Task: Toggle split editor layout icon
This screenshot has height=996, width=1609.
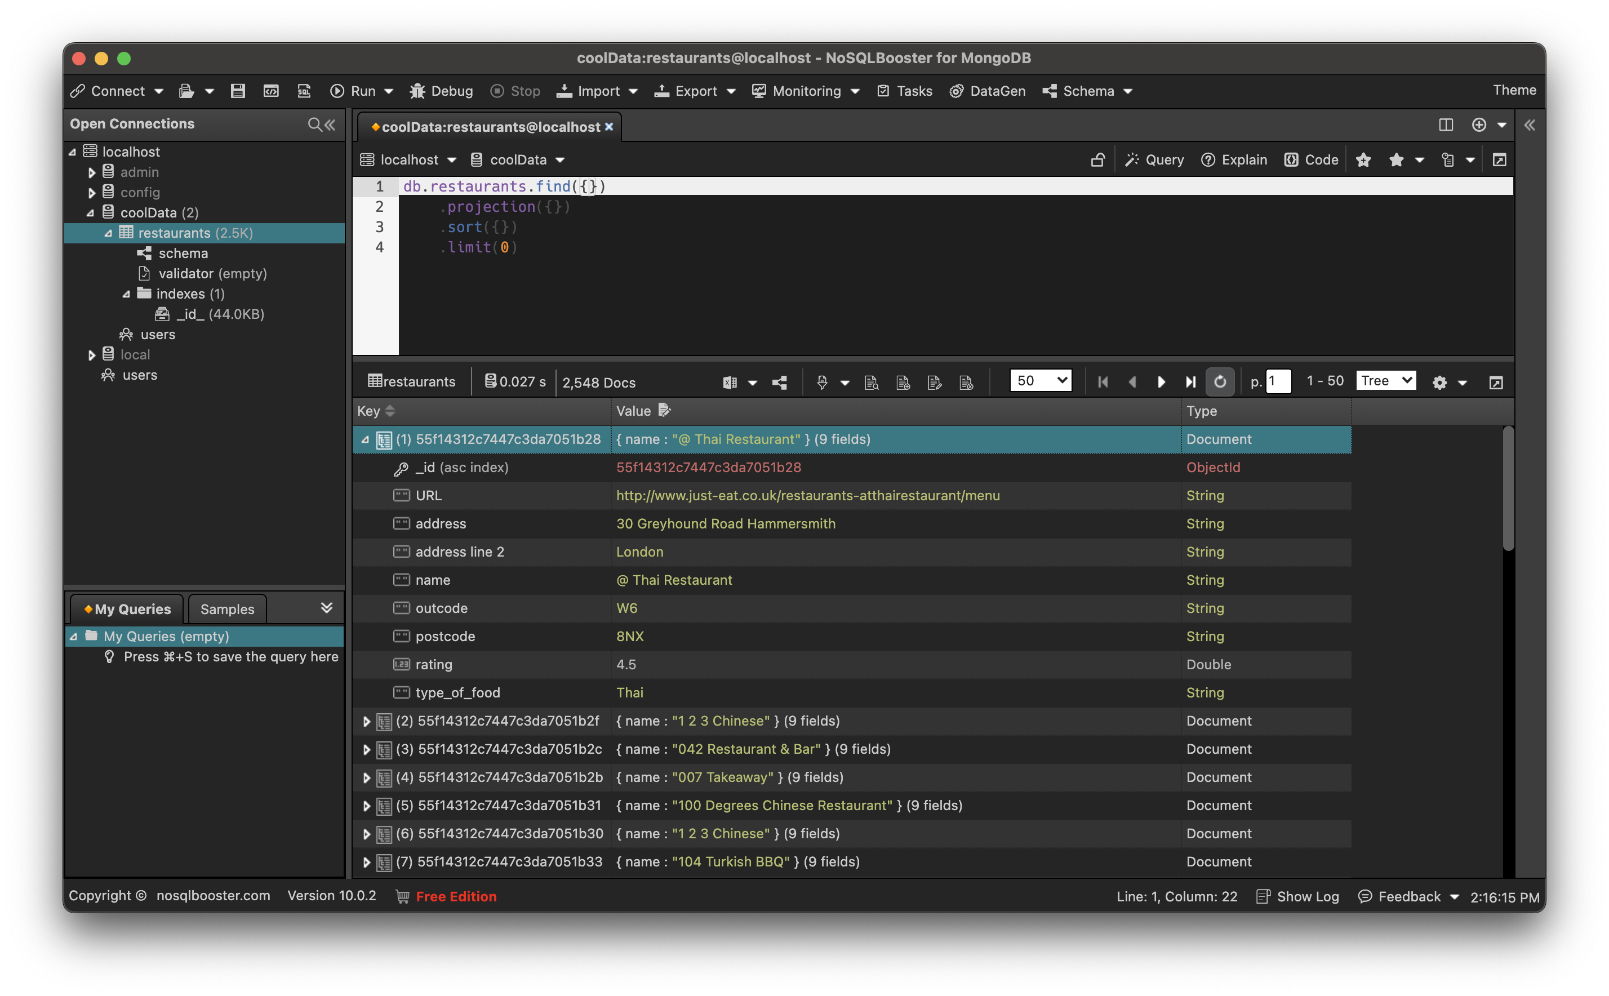Action: (1446, 125)
